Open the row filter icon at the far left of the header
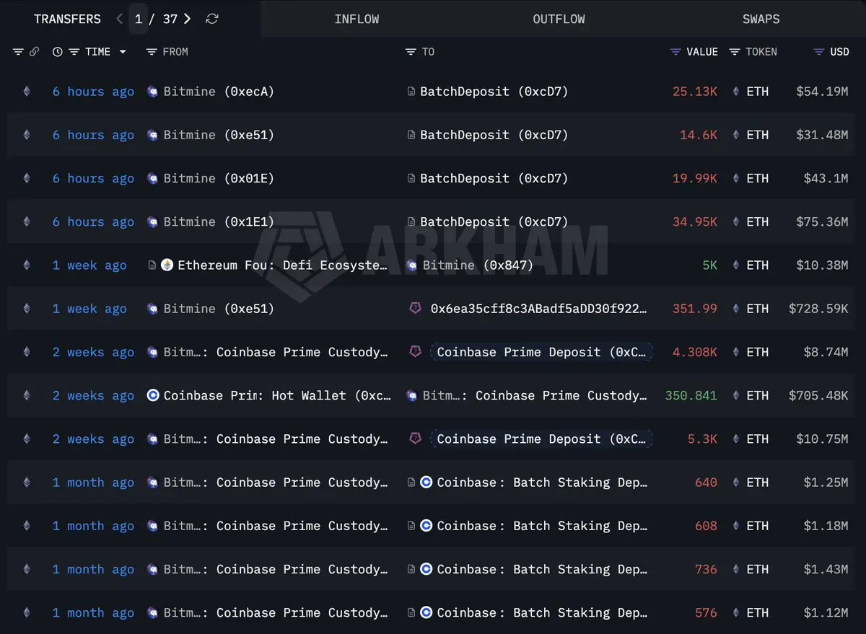Screen dimensions: 866x634 point(18,52)
